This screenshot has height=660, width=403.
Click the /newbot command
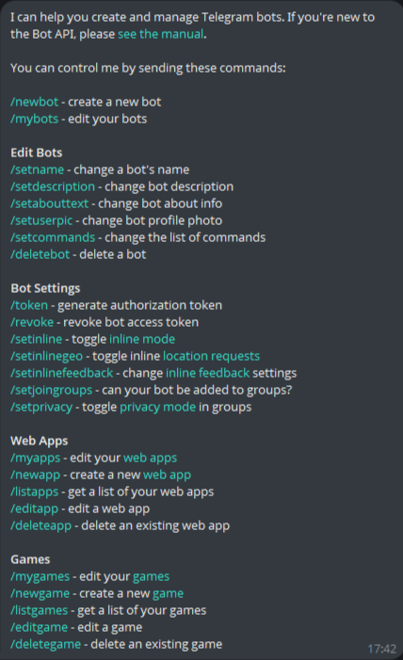34,102
